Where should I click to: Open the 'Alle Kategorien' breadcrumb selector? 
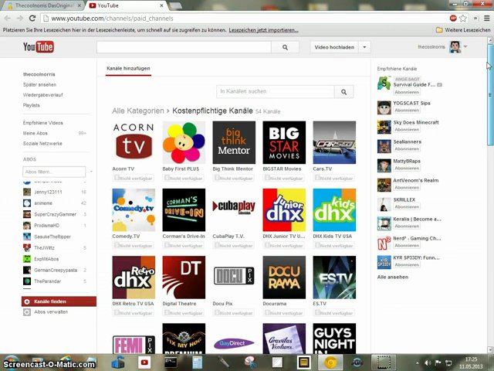point(137,111)
